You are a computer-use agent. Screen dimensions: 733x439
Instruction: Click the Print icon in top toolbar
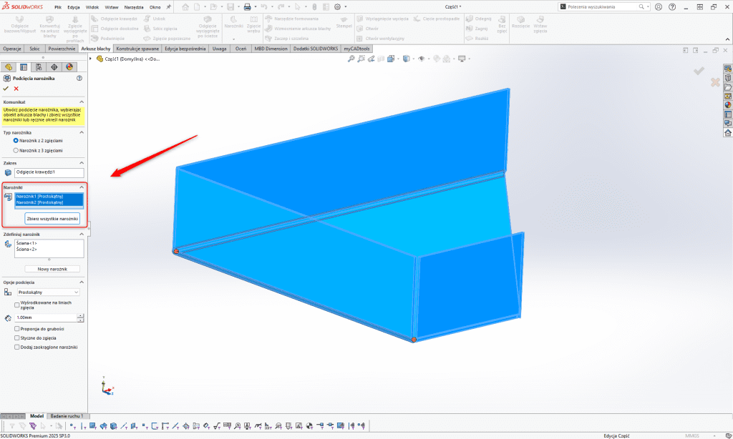click(247, 6)
